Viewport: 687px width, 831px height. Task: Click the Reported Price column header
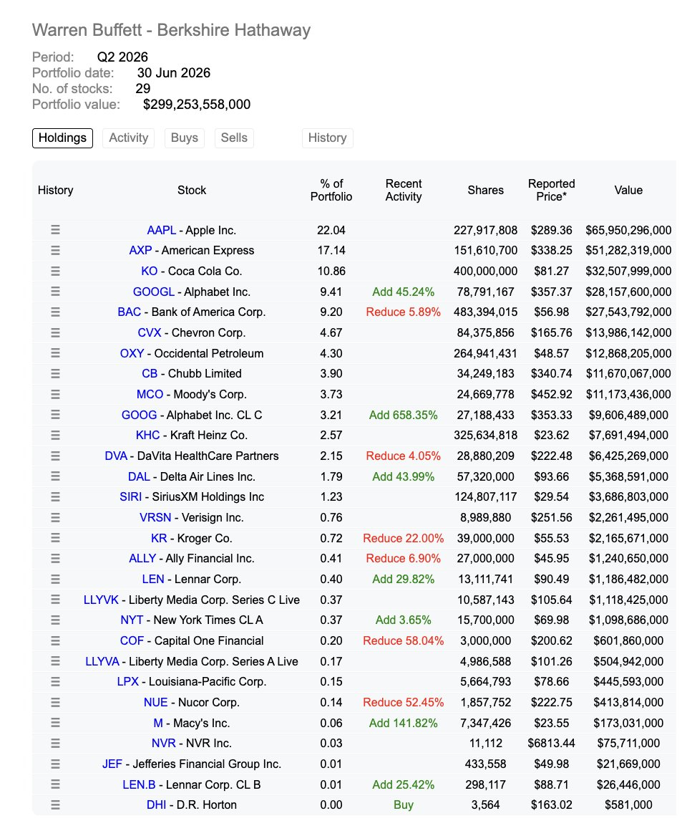click(552, 191)
